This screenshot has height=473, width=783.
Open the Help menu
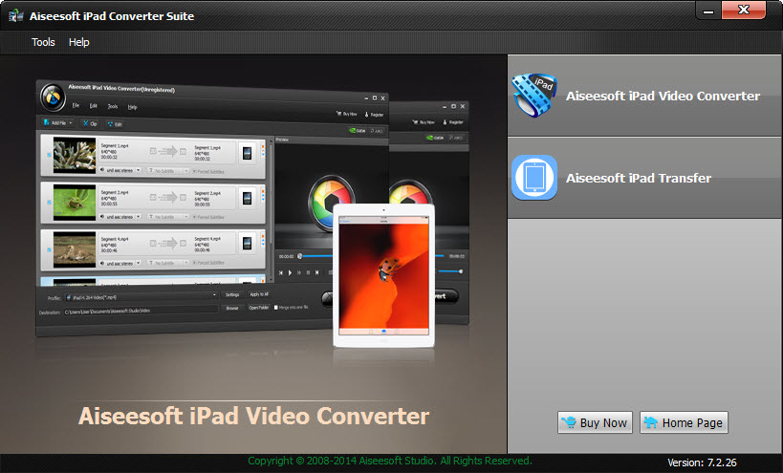79,42
